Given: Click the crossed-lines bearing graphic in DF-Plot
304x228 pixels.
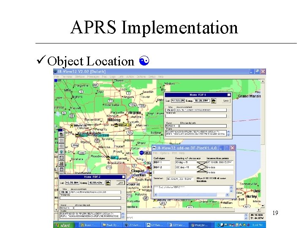Looking at the screenshot, I should (202, 167).
